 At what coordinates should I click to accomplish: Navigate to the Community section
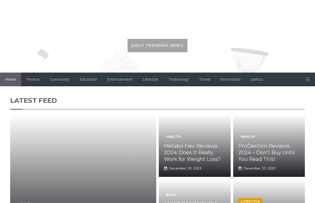60,79
